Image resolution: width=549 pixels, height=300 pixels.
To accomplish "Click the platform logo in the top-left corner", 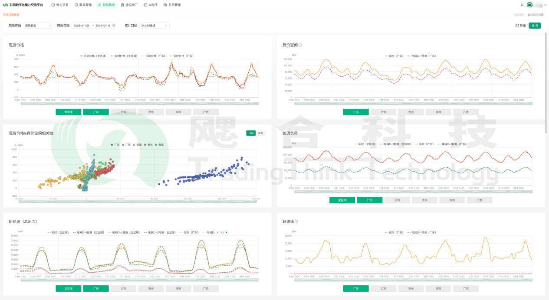I will tap(5, 5).
